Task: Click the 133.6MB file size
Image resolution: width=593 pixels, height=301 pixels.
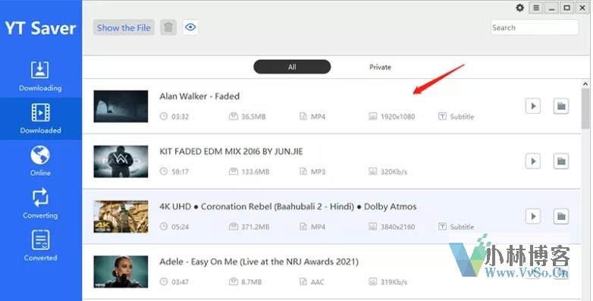Action: point(256,171)
